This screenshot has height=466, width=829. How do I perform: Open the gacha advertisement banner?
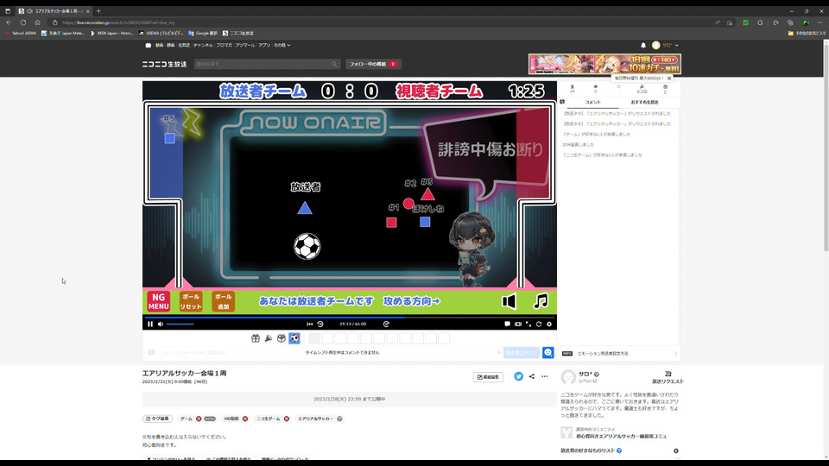point(604,64)
